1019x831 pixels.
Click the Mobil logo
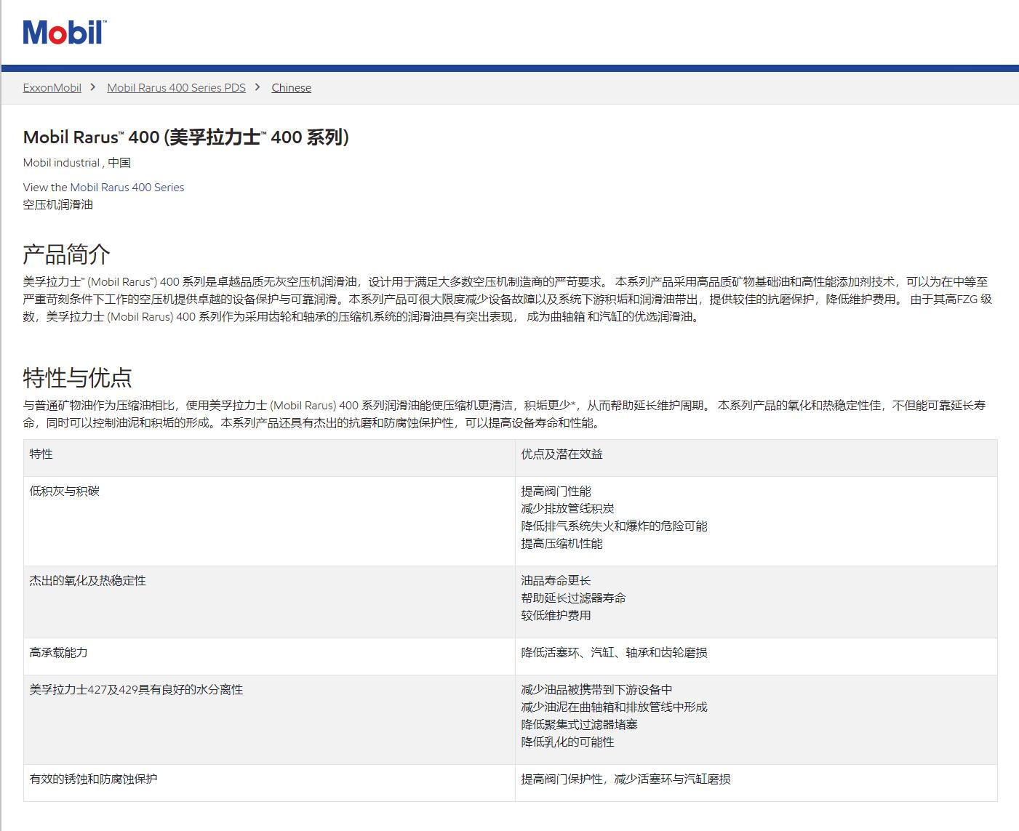point(65,33)
